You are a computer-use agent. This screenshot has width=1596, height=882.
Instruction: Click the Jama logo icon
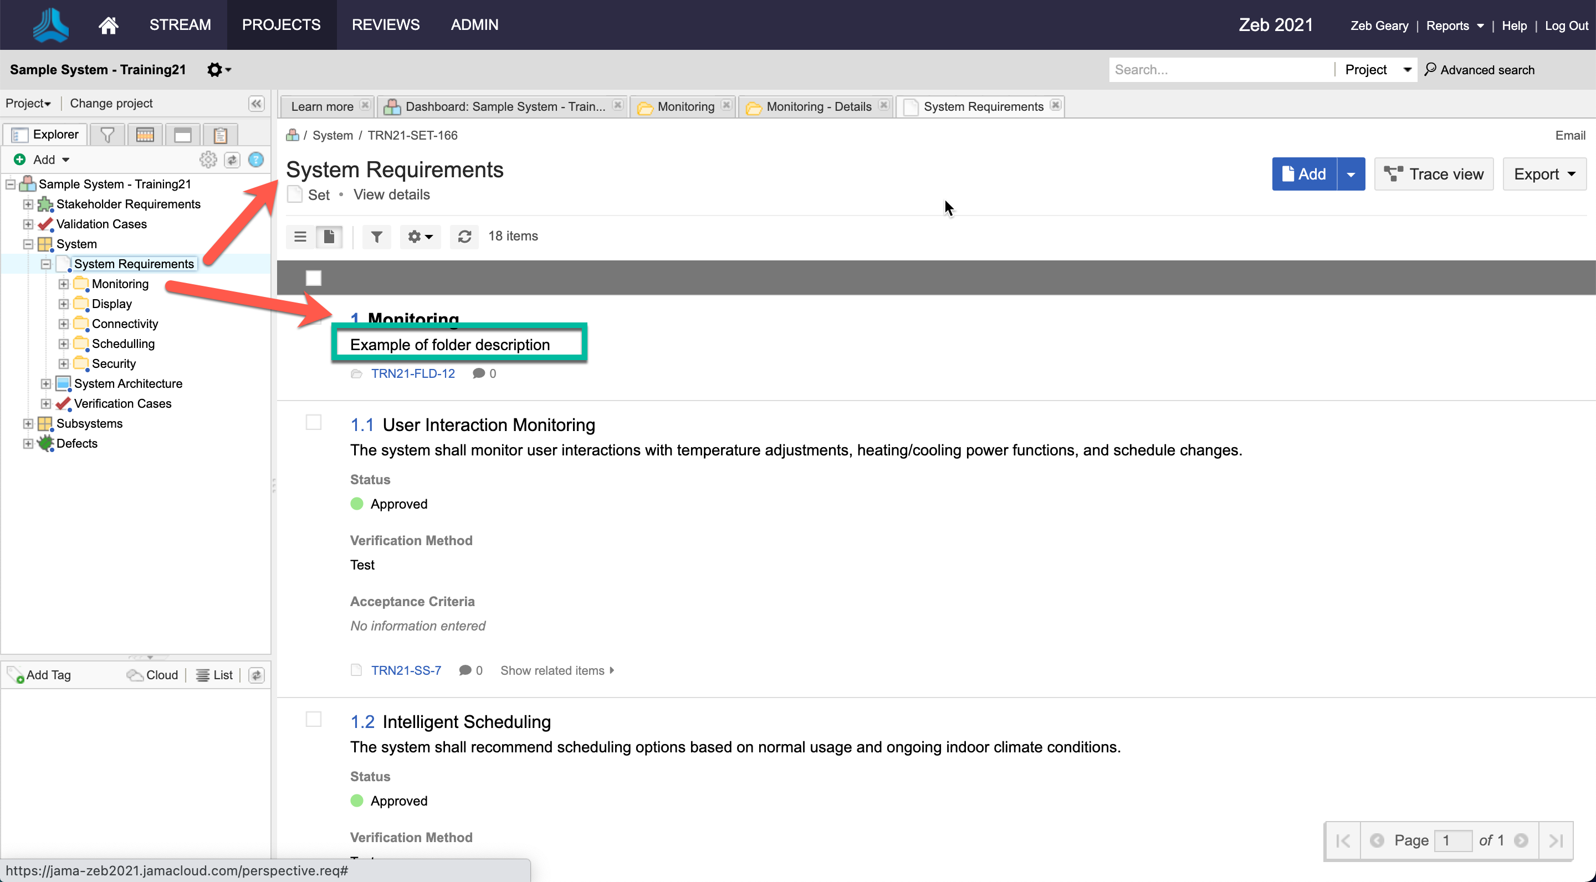[x=51, y=25]
